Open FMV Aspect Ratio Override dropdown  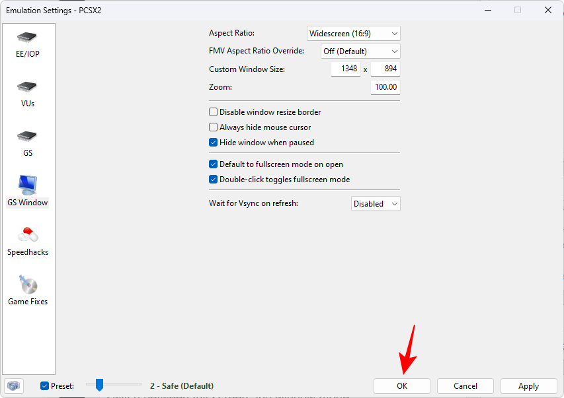coord(360,51)
